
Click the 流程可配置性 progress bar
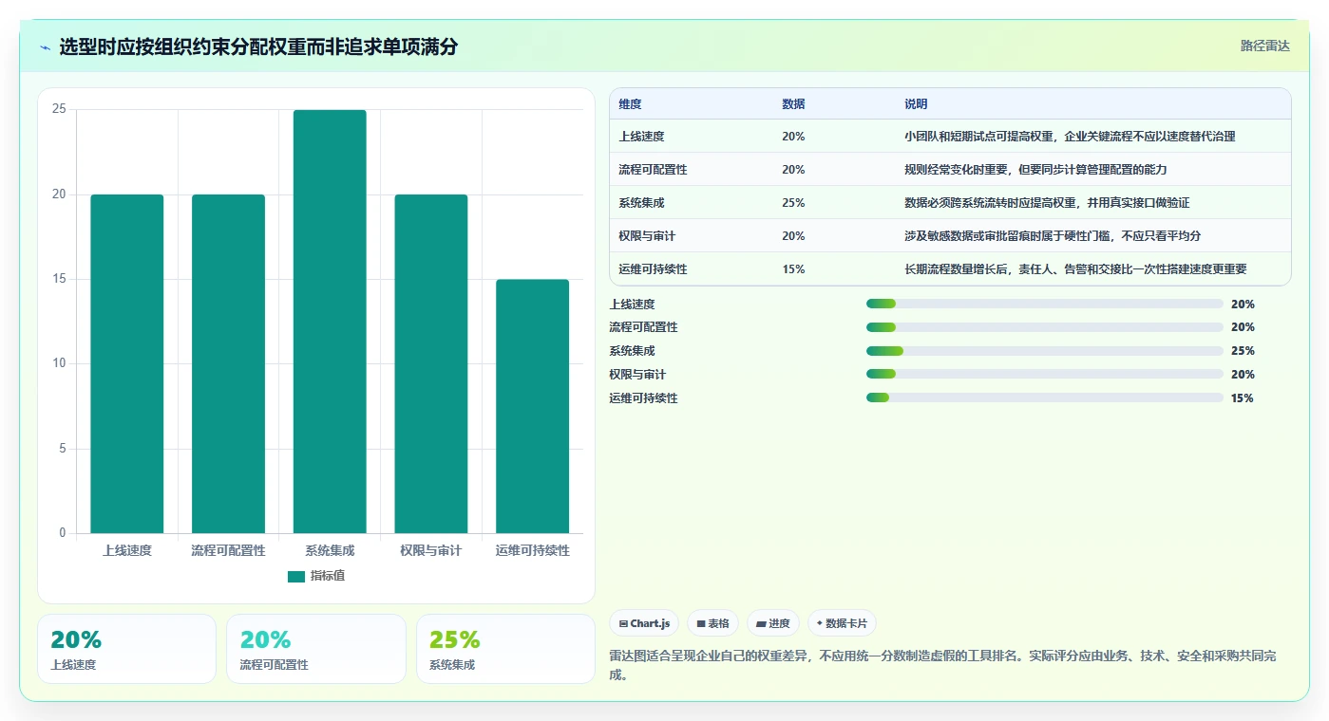pyautogui.click(x=1045, y=327)
